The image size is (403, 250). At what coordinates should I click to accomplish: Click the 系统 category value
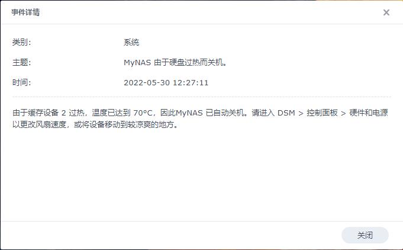[x=131, y=42]
